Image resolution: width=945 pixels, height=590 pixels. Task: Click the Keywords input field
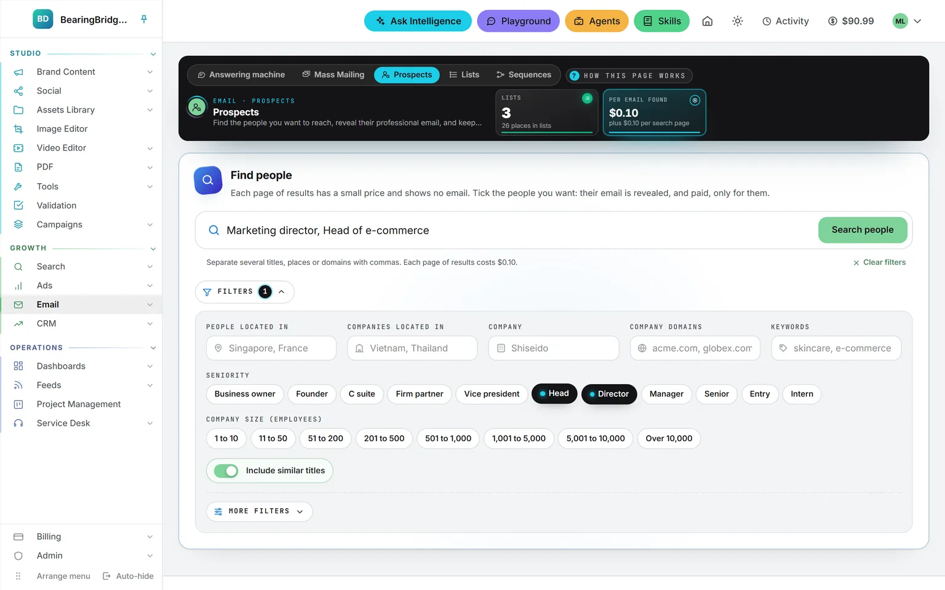click(x=836, y=348)
